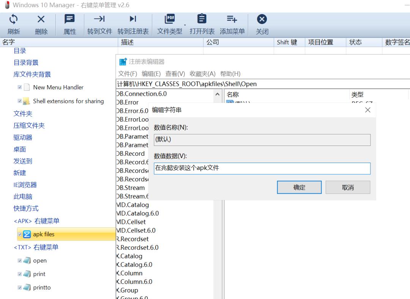Click the Registry Editor window icon
Image resolution: width=410 pixels, height=299 pixels.
[x=123, y=62]
